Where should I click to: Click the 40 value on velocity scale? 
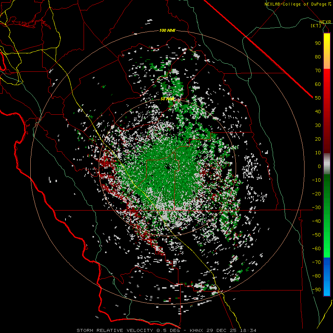pyautogui.click(x=318, y=111)
